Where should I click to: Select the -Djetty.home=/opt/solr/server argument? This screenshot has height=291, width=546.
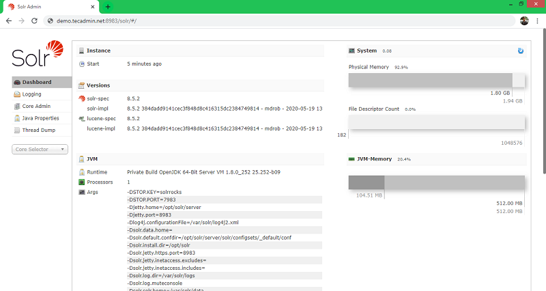click(164, 208)
